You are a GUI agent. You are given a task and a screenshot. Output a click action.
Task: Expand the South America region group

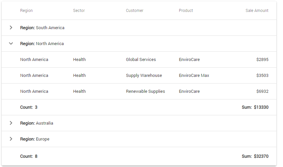(11, 28)
